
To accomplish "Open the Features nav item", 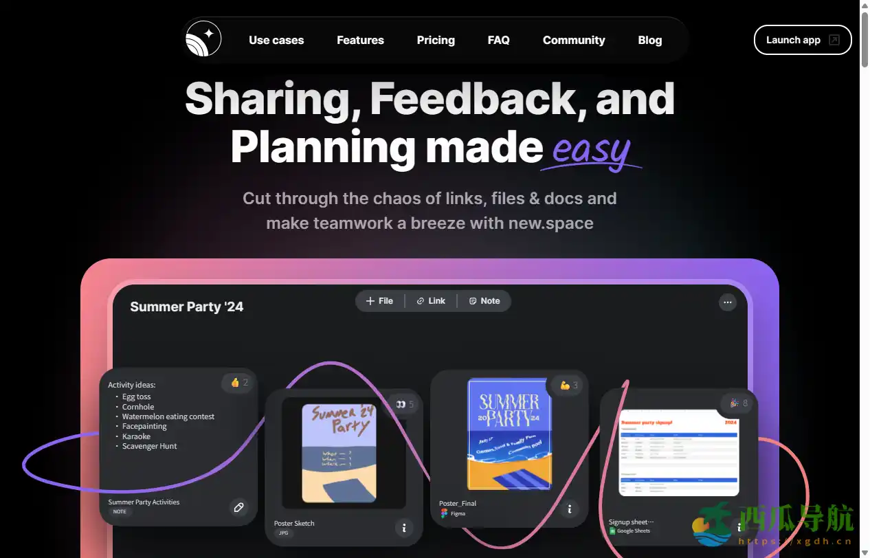I will click(360, 40).
